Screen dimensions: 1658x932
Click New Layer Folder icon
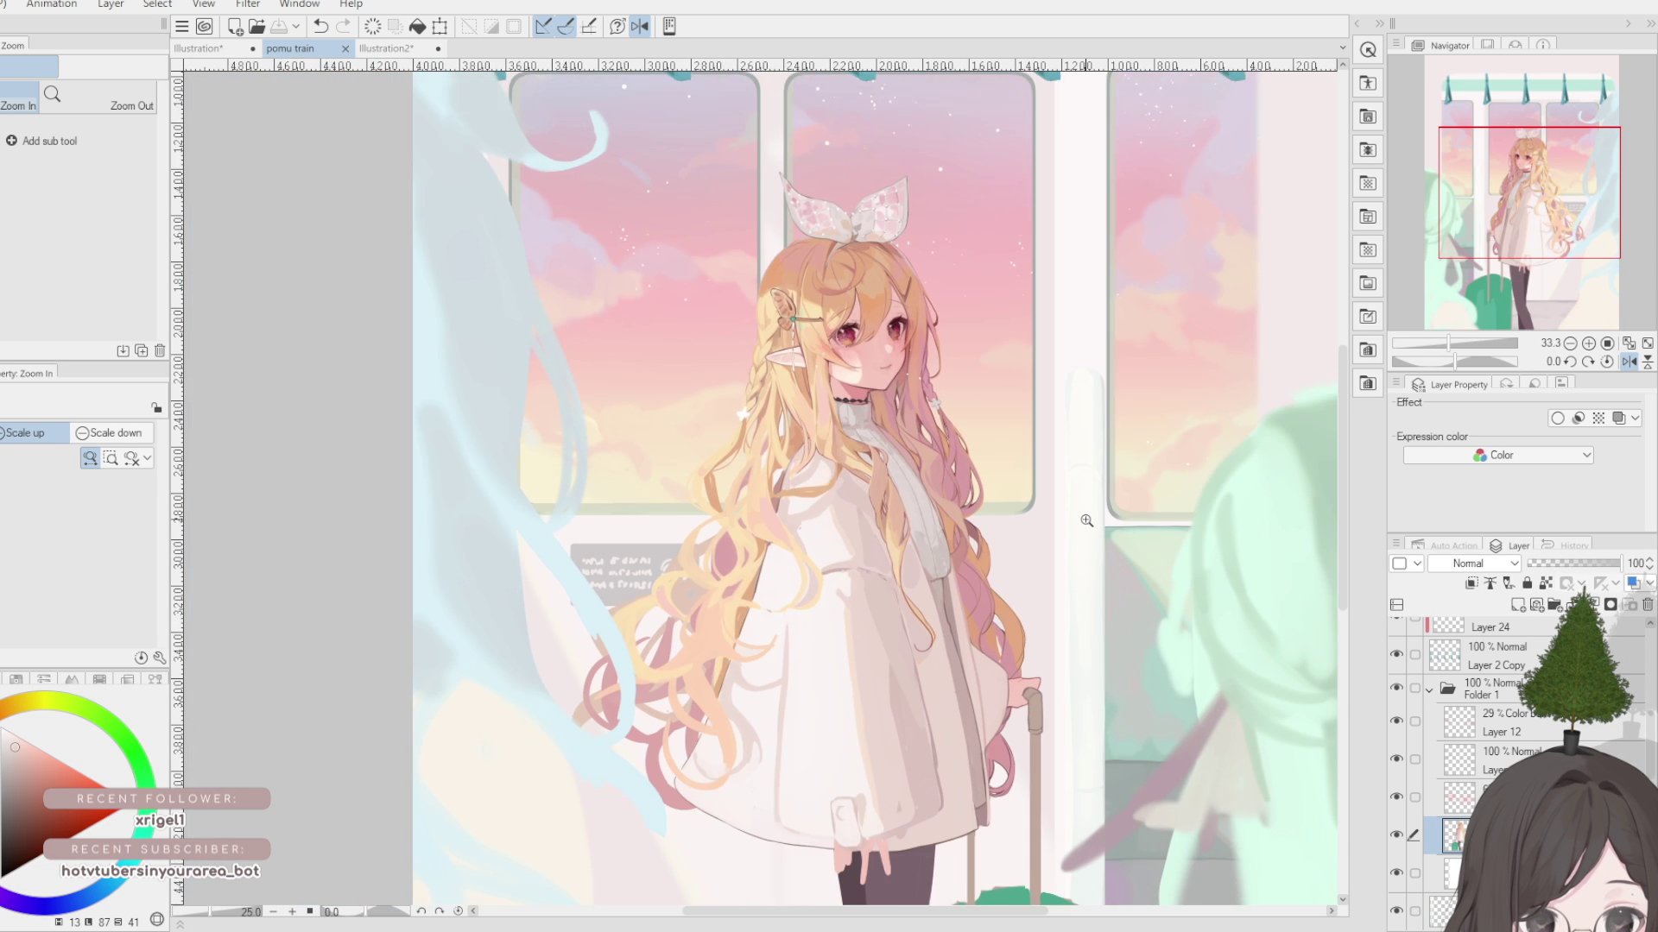tap(1554, 605)
